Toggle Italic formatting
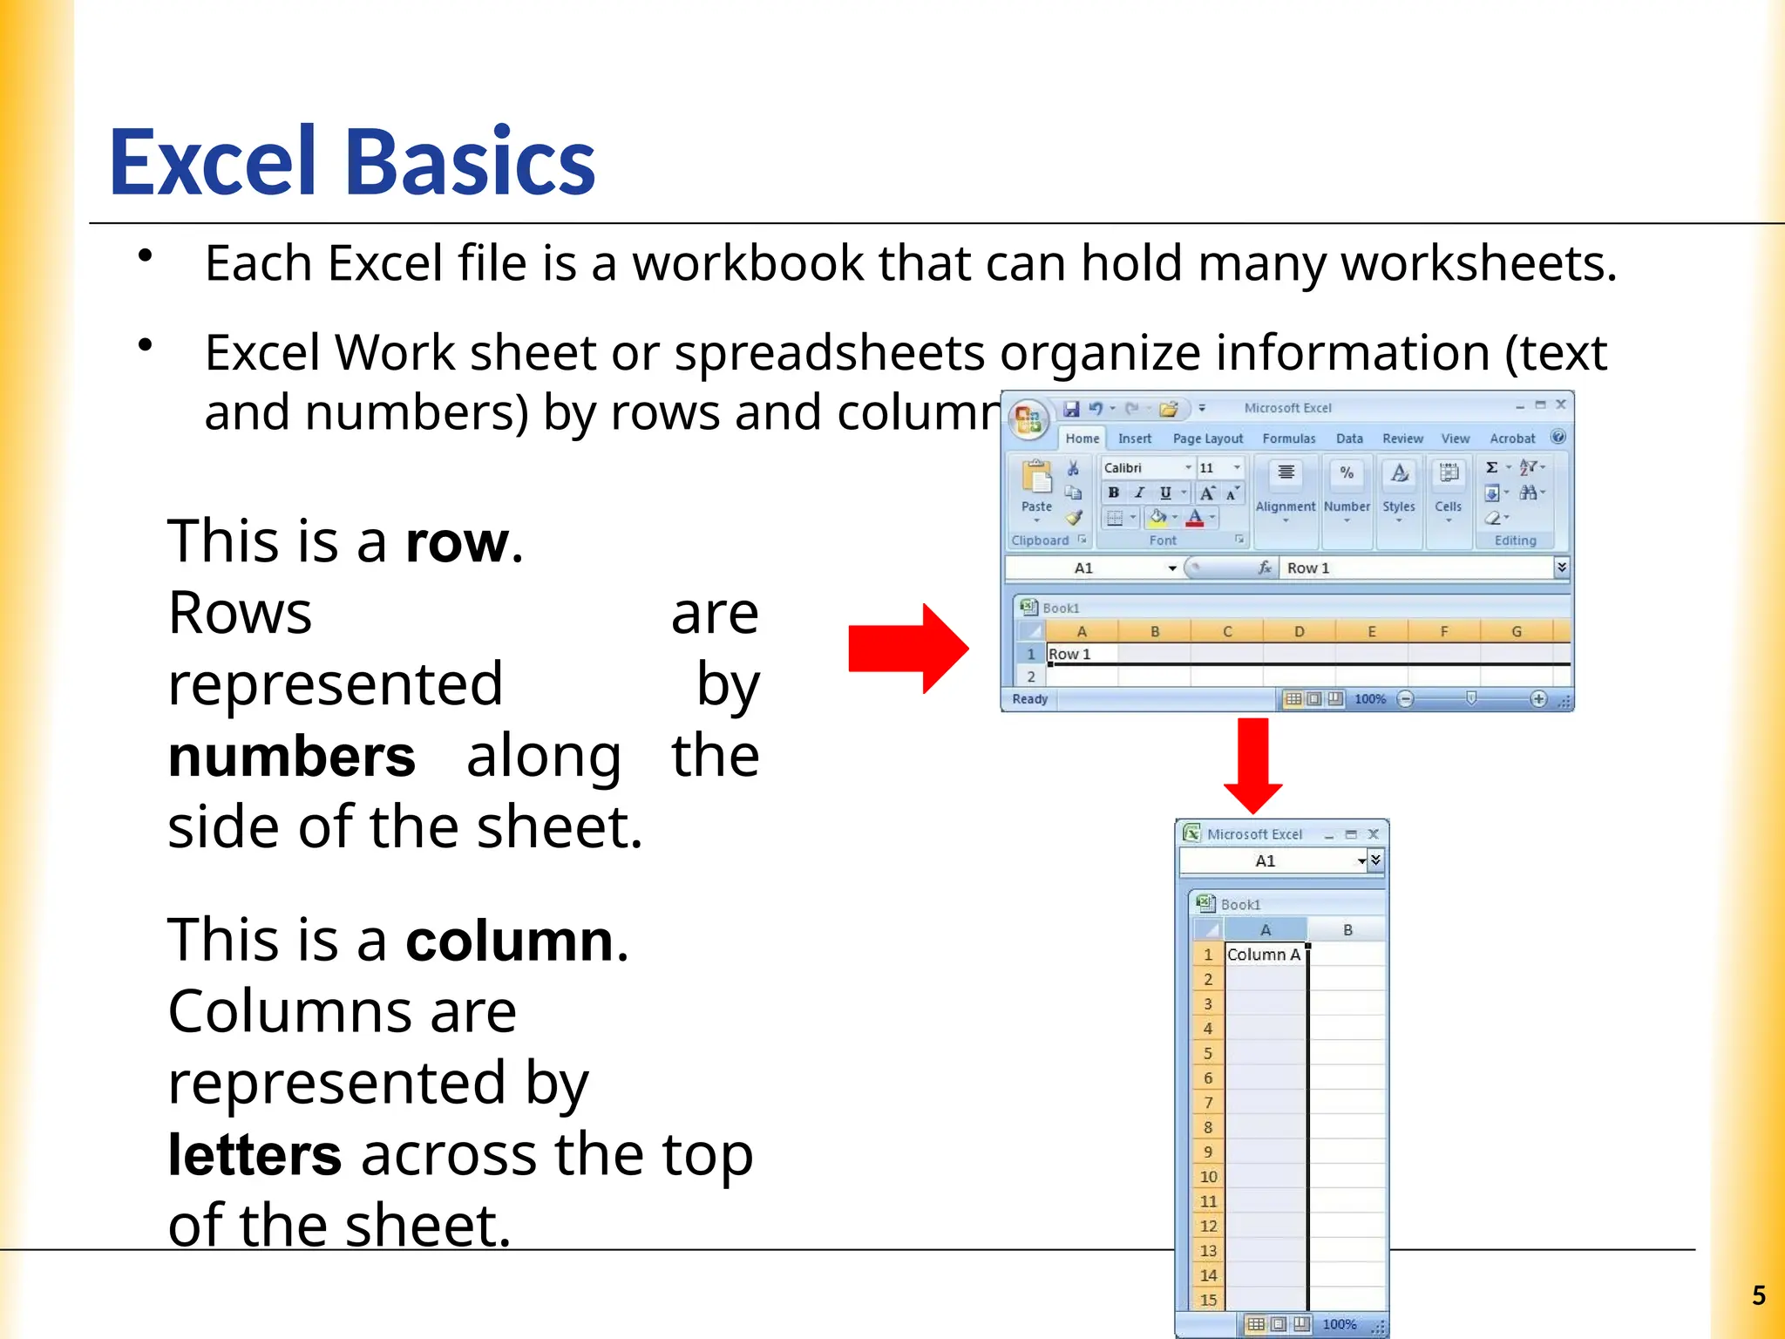Viewport: 1785px width, 1339px height. tap(1139, 493)
